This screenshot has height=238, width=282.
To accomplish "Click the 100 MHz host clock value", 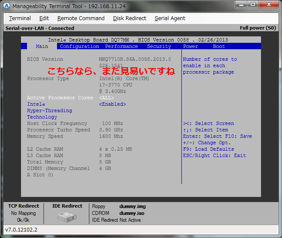I will tap(112, 123).
